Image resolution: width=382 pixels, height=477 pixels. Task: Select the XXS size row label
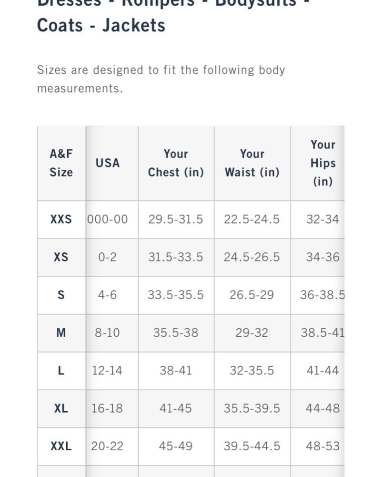pos(61,219)
